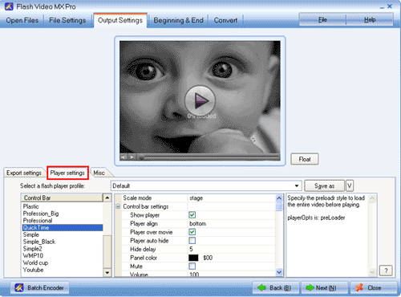The height and width of the screenshot is (297, 401).
Task: Switch to the Open Files tab
Action: 22,20
